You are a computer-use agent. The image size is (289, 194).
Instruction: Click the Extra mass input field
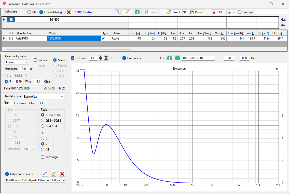[x=24, y=69]
